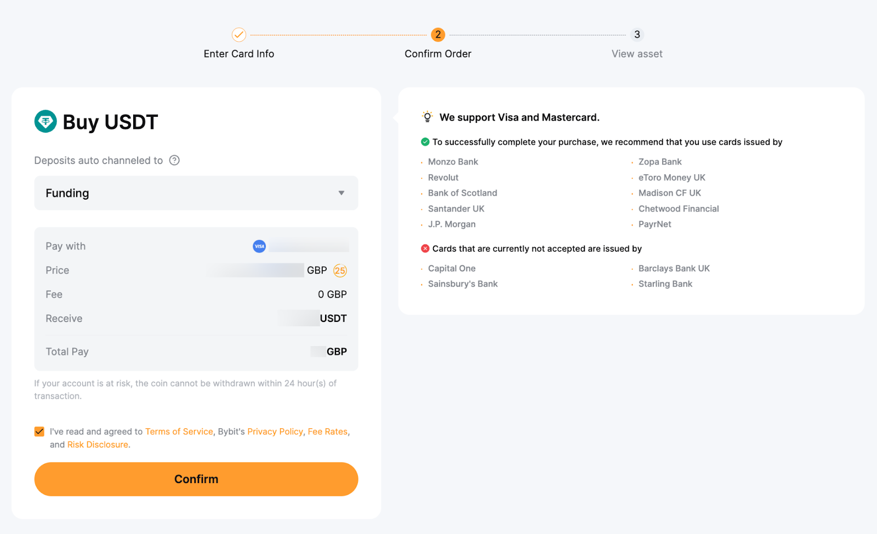Click the Visa card logo icon
Screen dimensions: 877x534
tap(259, 246)
